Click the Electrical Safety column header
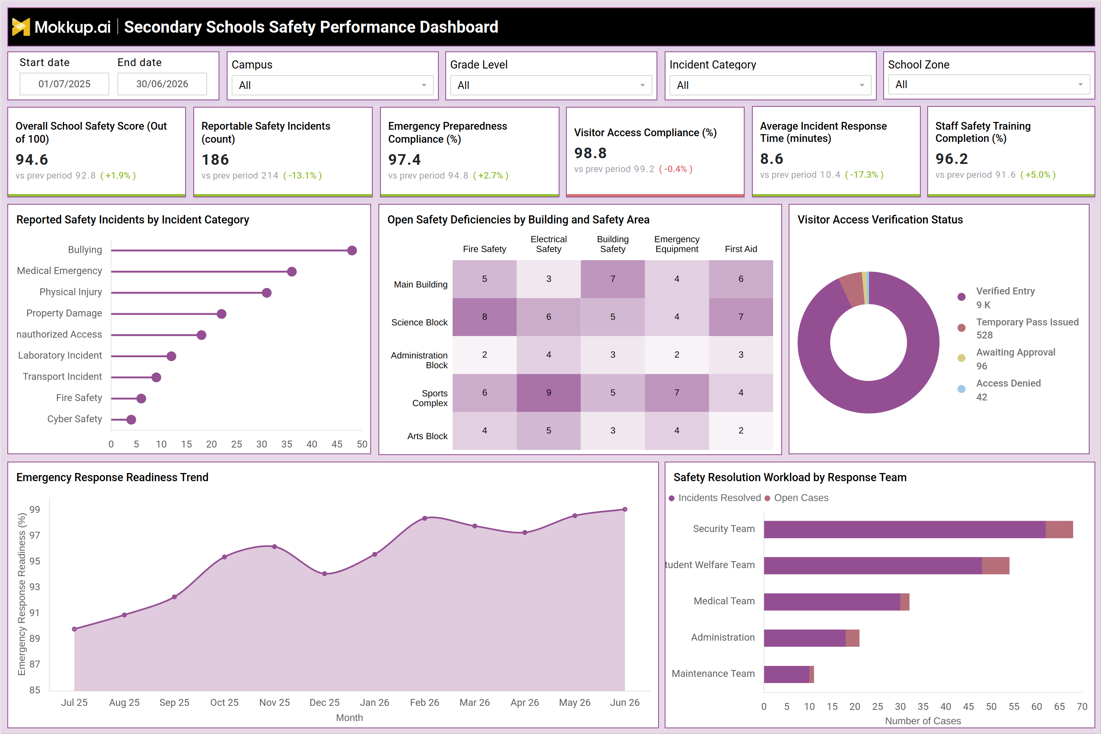1101x734 pixels. pyautogui.click(x=548, y=244)
